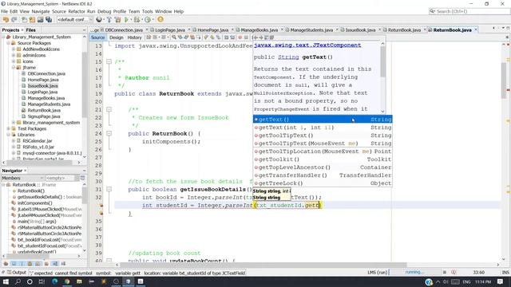Click Clean and Build icon
The width and height of the screenshot is (511, 287).
tap(117, 19)
